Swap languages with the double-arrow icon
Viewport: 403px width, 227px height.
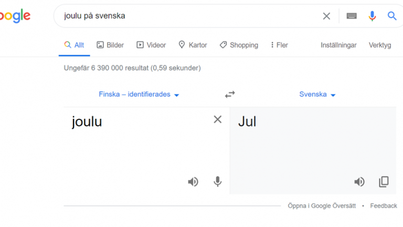(x=230, y=95)
